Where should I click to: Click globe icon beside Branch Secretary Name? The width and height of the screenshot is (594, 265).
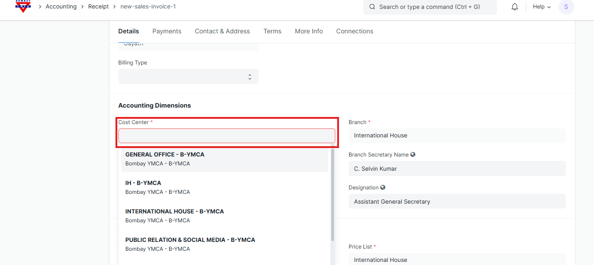413,155
